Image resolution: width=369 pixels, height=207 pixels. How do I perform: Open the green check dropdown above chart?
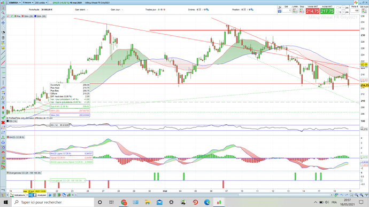click(12, 16)
